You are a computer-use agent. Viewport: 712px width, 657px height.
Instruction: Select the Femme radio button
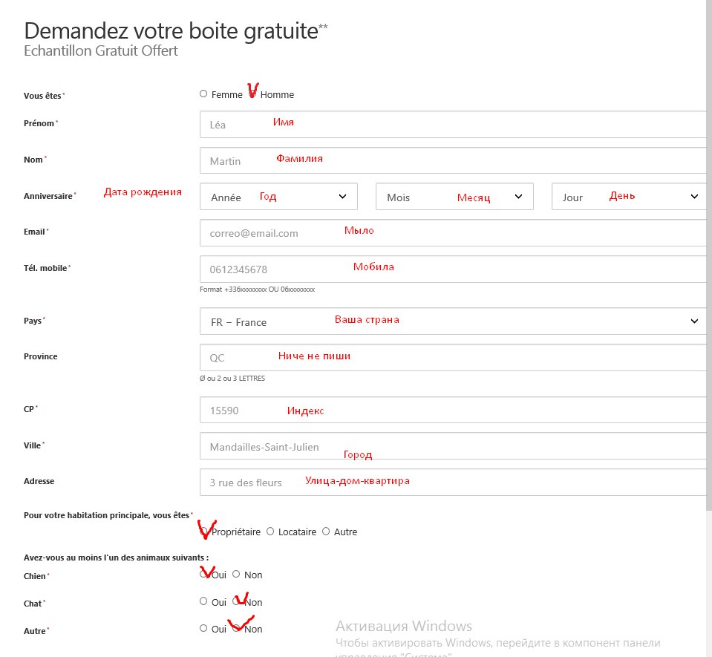203,94
